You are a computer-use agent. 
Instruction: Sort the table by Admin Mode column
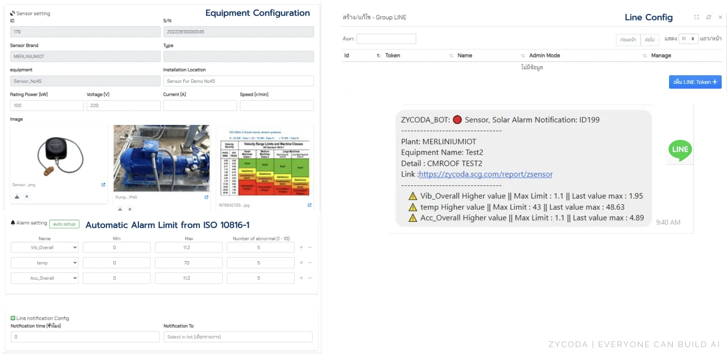coord(644,56)
